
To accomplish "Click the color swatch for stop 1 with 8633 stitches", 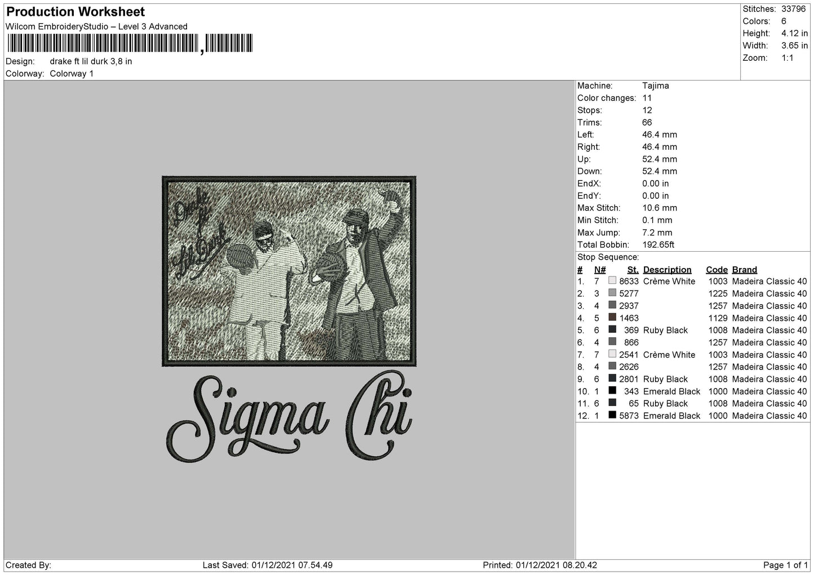I will click(x=612, y=281).
